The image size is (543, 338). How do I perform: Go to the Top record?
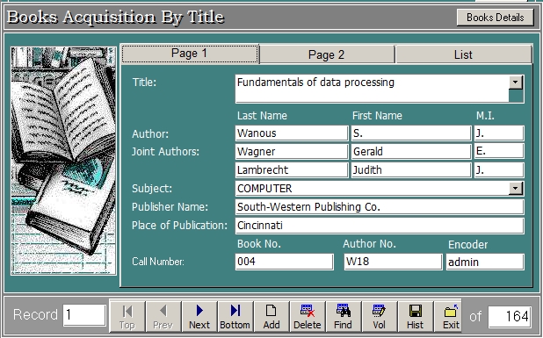click(x=127, y=317)
